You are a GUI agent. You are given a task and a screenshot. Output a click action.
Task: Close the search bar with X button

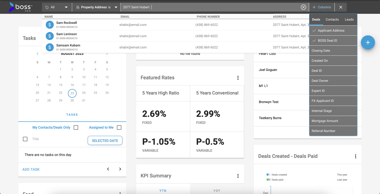click(x=341, y=7)
